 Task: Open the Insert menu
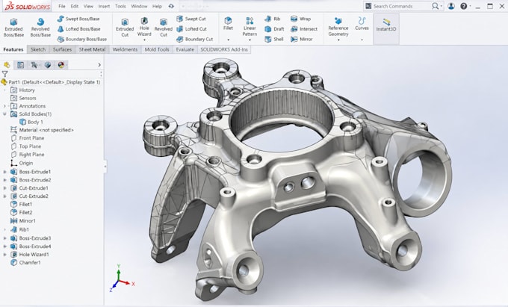point(104,6)
